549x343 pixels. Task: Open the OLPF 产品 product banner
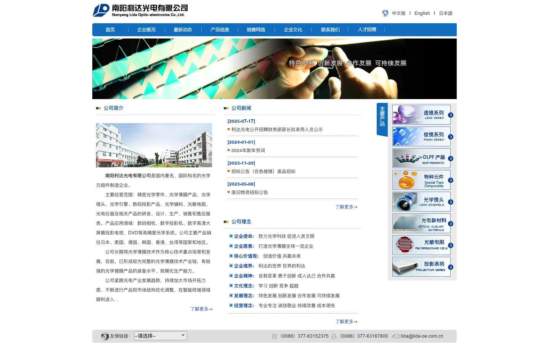[421, 158]
